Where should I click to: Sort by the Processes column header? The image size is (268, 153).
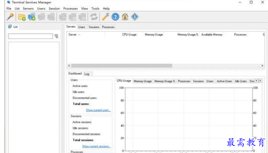(236, 35)
